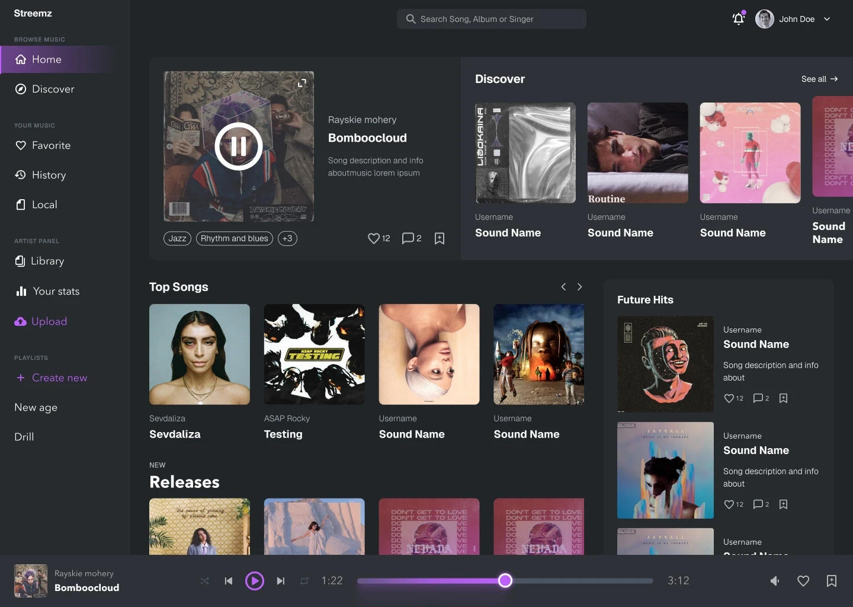Open comments on the featured song
This screenshot has height=607, width=853.
(408, 238)
